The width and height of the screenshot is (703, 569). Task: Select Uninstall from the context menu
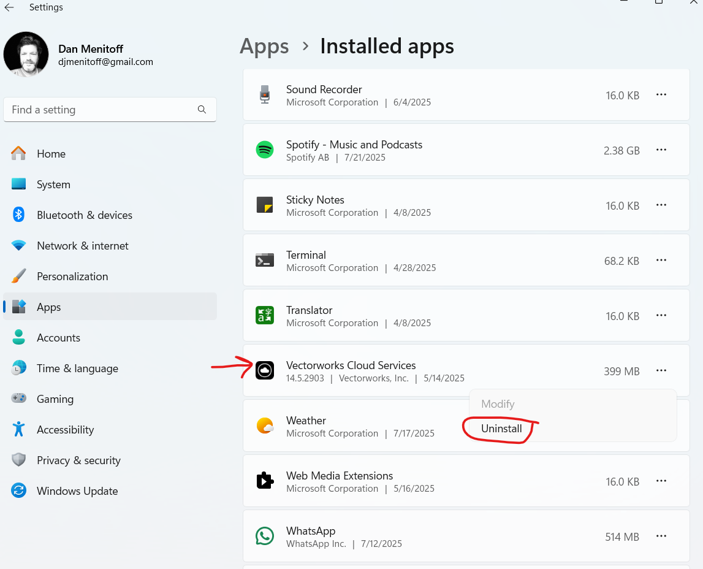(x=501, y=429)
